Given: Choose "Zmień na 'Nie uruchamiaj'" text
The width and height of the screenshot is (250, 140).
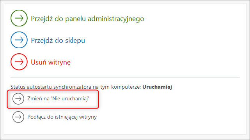Looking at the screenshot, I should tap(58, 98).
